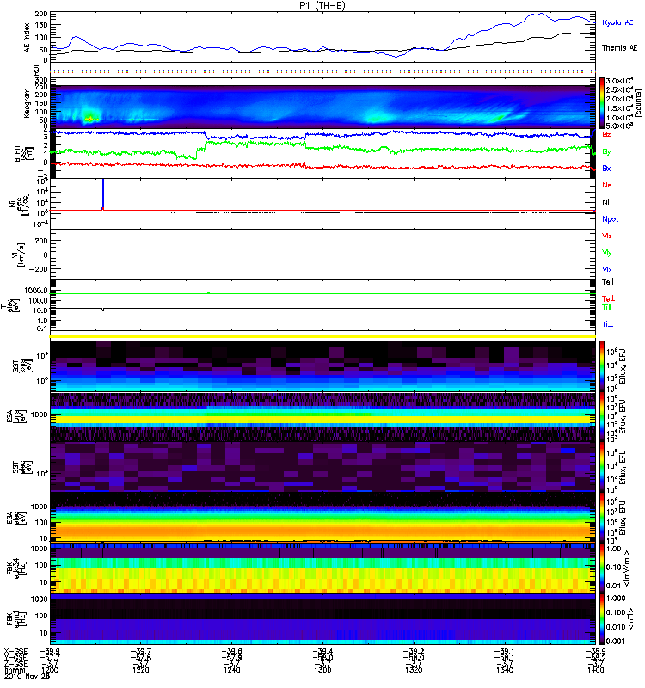Click the blue Bx legend label
The image size is (645, 688).
[x=606, y=168]
